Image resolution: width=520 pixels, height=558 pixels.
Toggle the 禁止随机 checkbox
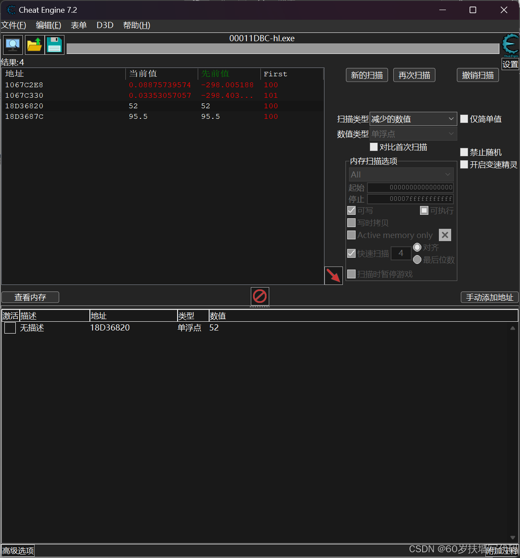point(464,152)
